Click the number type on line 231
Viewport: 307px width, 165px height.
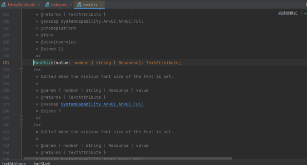81,63
